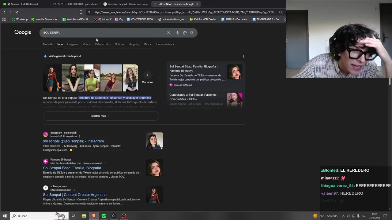Bookmark this page in Brave

click(81, 12)
